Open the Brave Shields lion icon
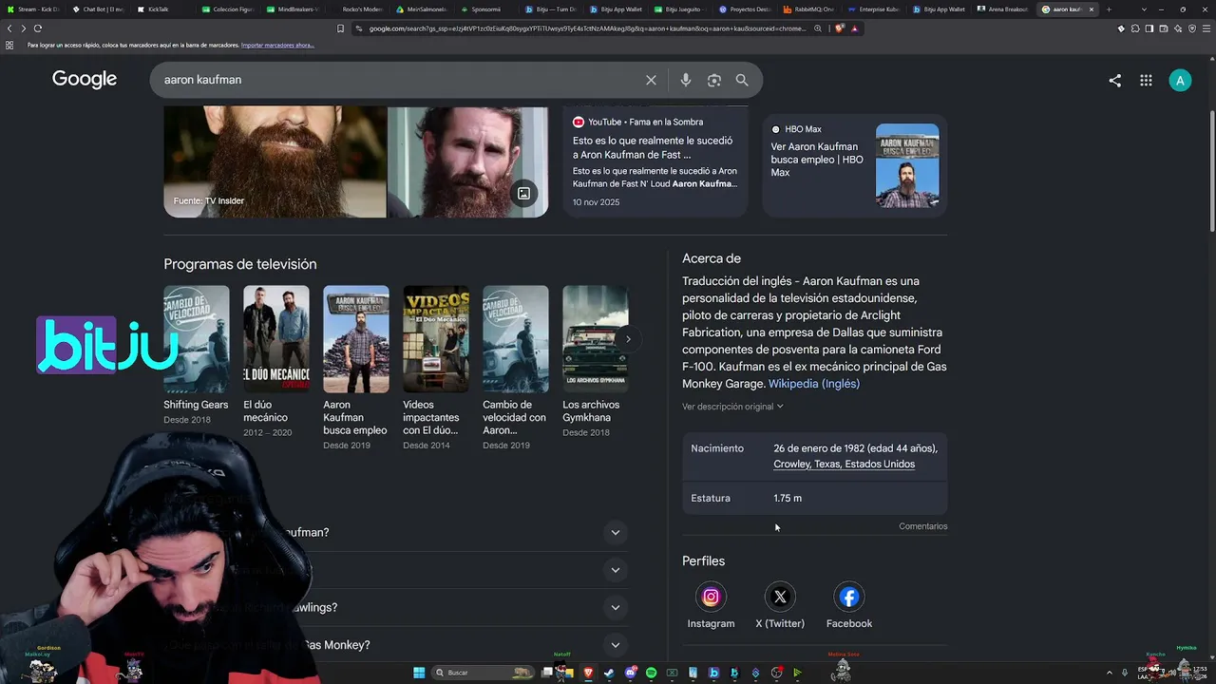 [x=841, y=28]
